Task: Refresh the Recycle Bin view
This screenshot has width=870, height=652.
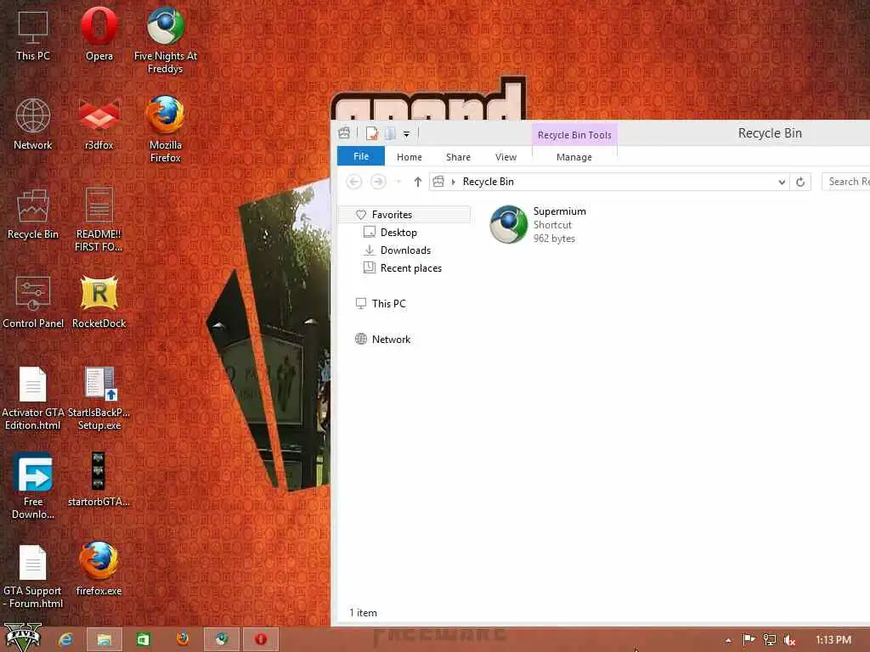Action: point(800,182)
